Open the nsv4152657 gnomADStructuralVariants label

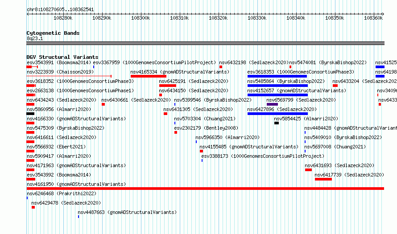click(297, 90)
